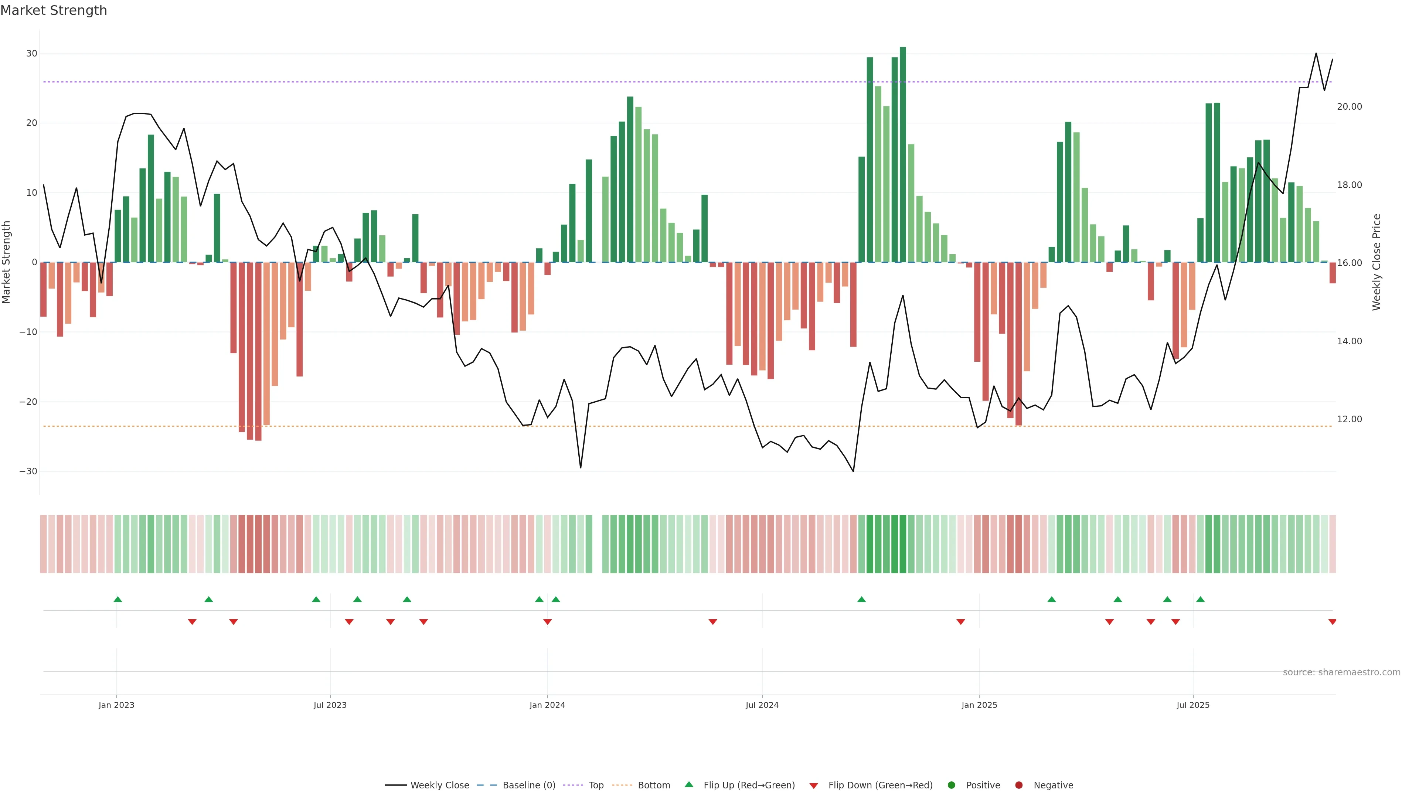
Task: Click the Jul 2025 x-axis label
Action: click(x=1192, y=705)
